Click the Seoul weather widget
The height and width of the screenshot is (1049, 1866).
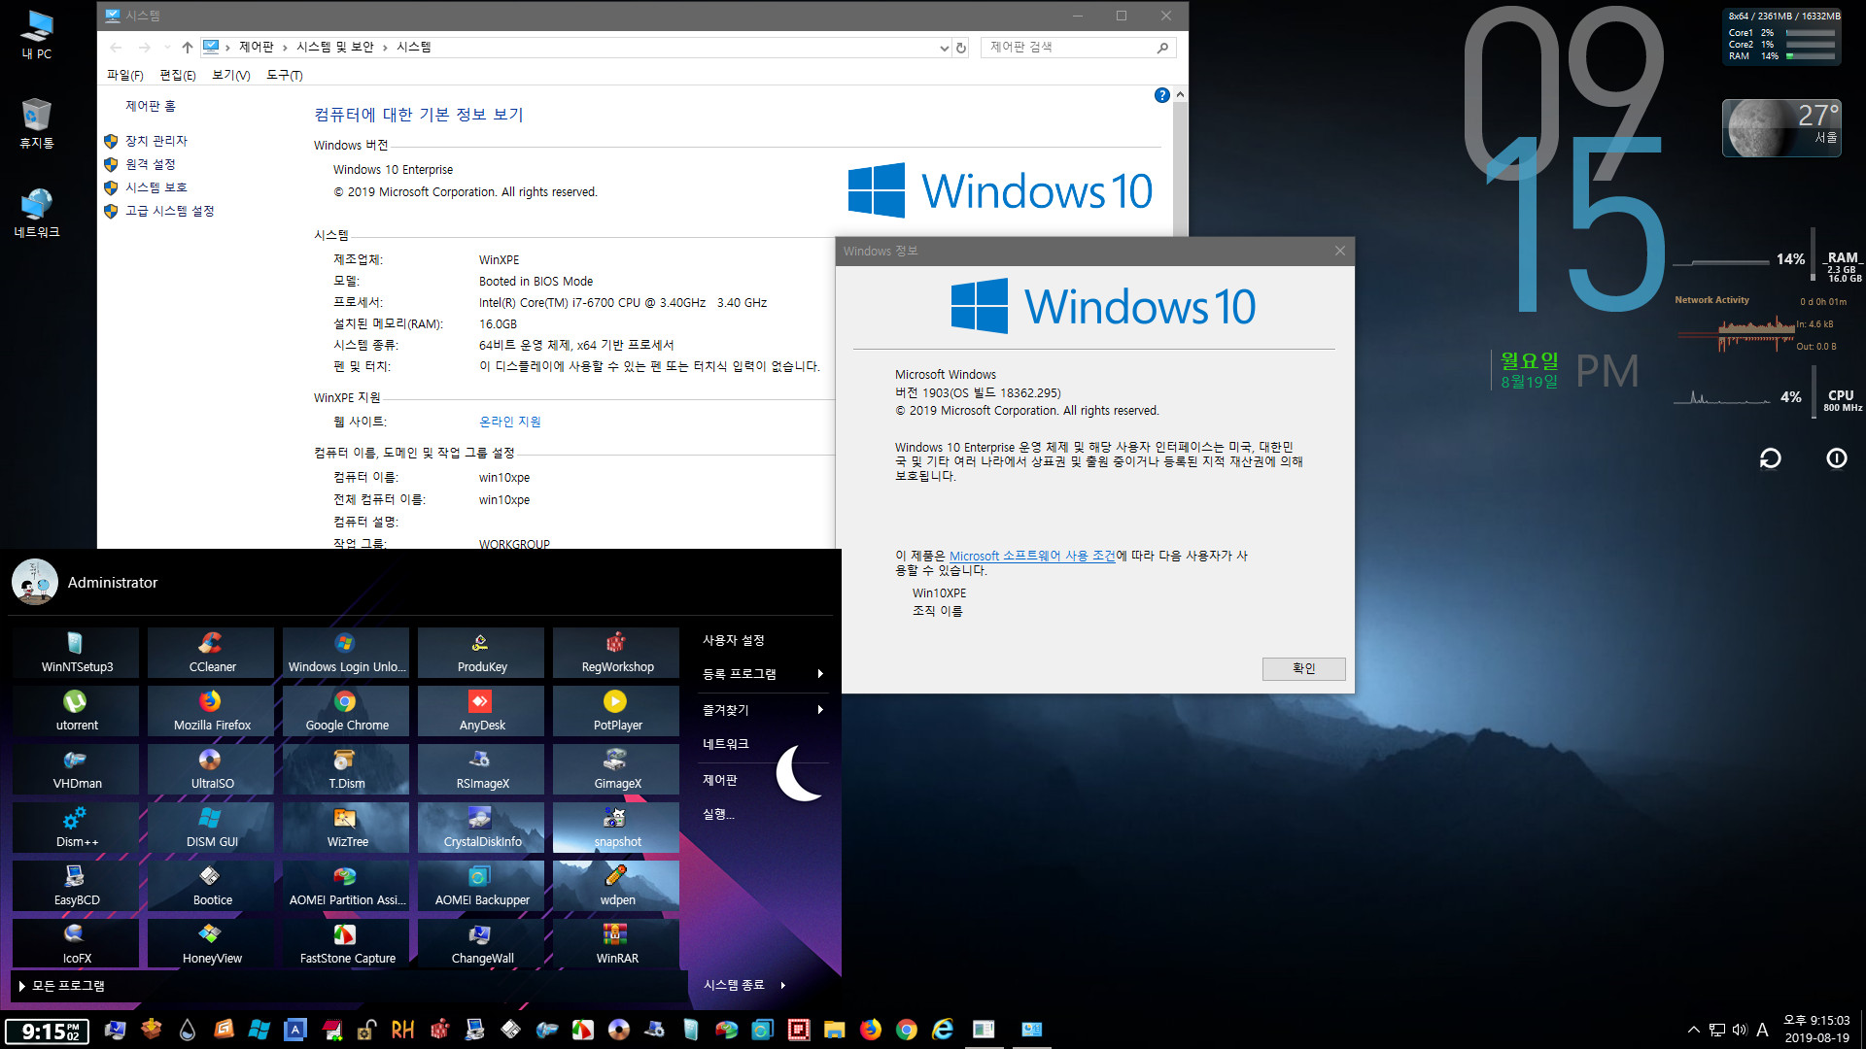(x=1781, y=128)
